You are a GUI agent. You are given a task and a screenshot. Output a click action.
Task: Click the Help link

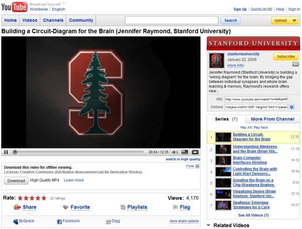280,9
